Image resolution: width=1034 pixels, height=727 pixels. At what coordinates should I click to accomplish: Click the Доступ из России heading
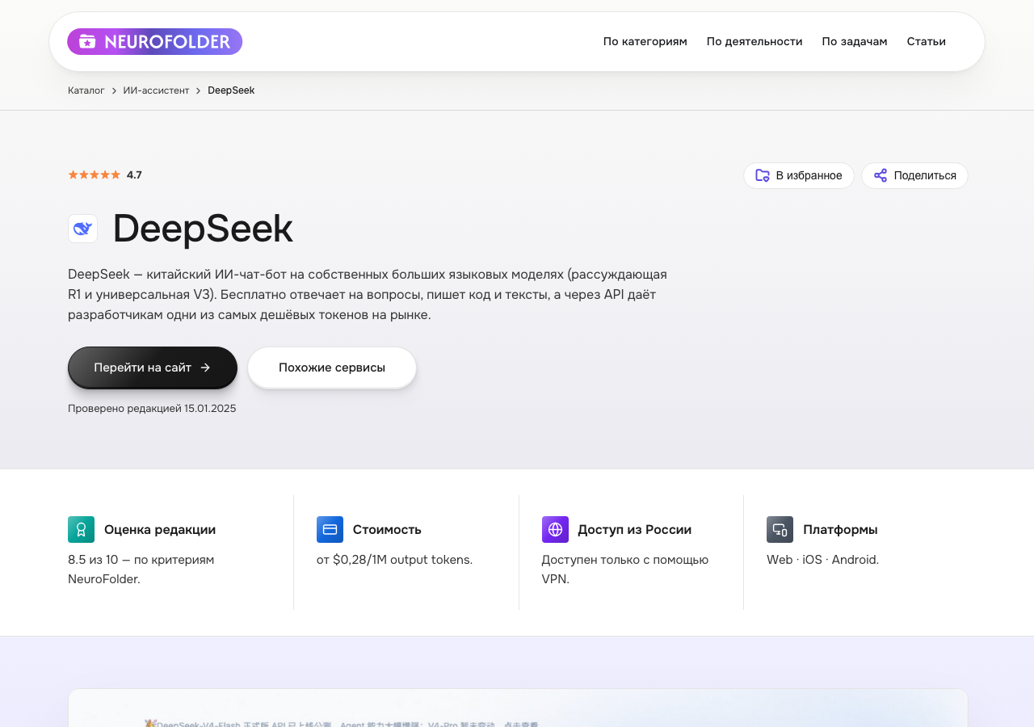click(634, 530)
